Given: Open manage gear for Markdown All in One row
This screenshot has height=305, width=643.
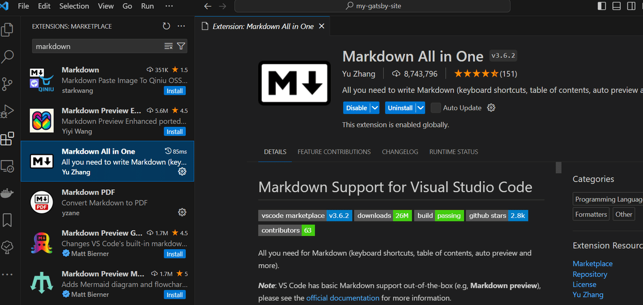Looking at the screenshot, I should pos(182,172).
